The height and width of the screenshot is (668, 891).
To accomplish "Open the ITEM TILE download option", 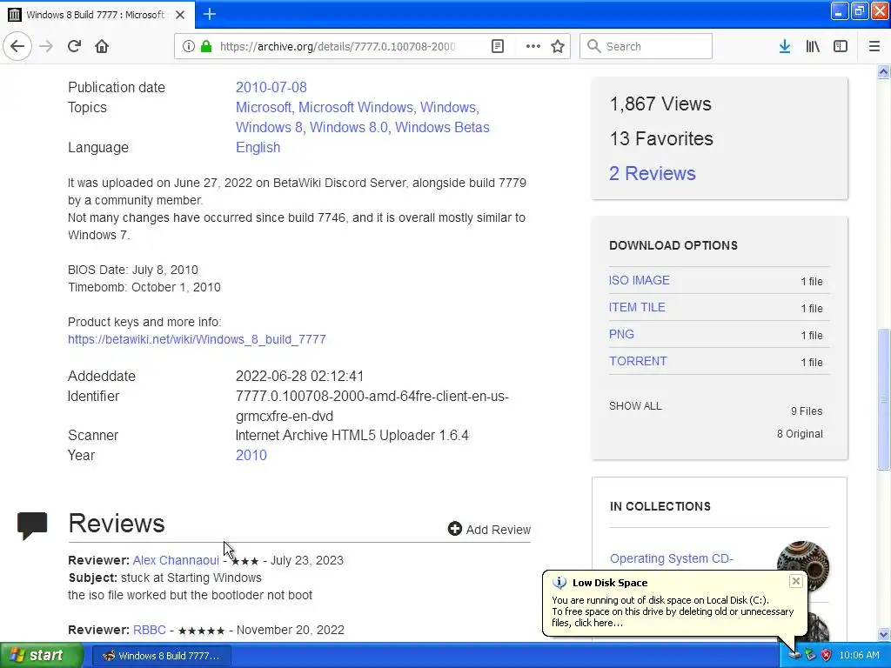I will click(x=637, y=307).
